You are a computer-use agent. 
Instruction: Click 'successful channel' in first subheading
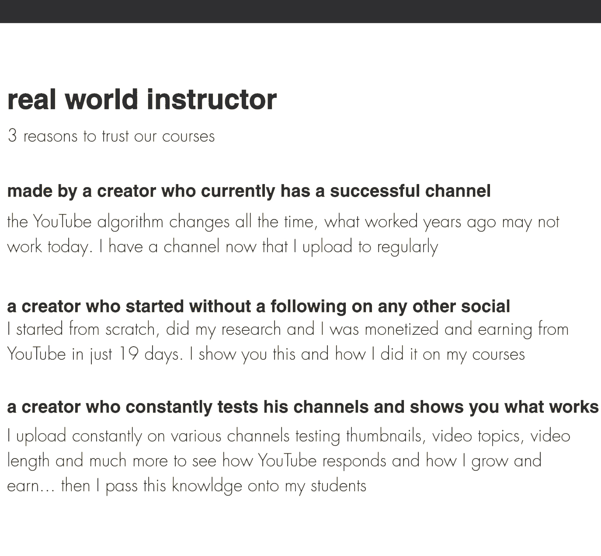410,191
